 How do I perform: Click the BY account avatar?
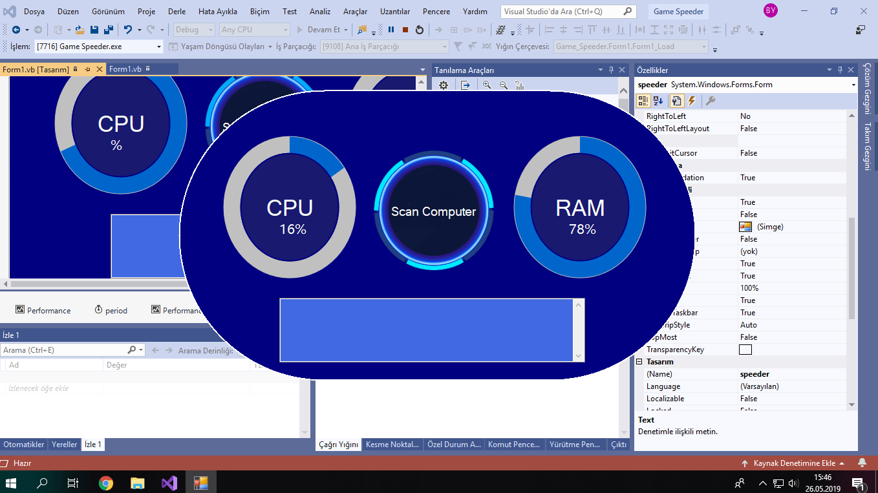(770, 10)
